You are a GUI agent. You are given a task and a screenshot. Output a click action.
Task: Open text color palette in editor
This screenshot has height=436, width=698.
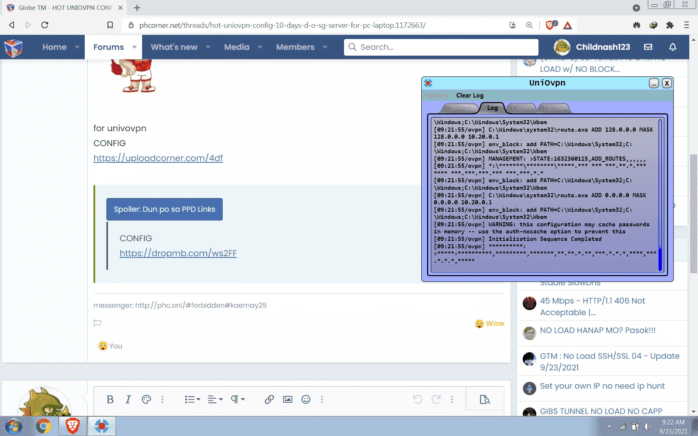(x=146, y=399)
